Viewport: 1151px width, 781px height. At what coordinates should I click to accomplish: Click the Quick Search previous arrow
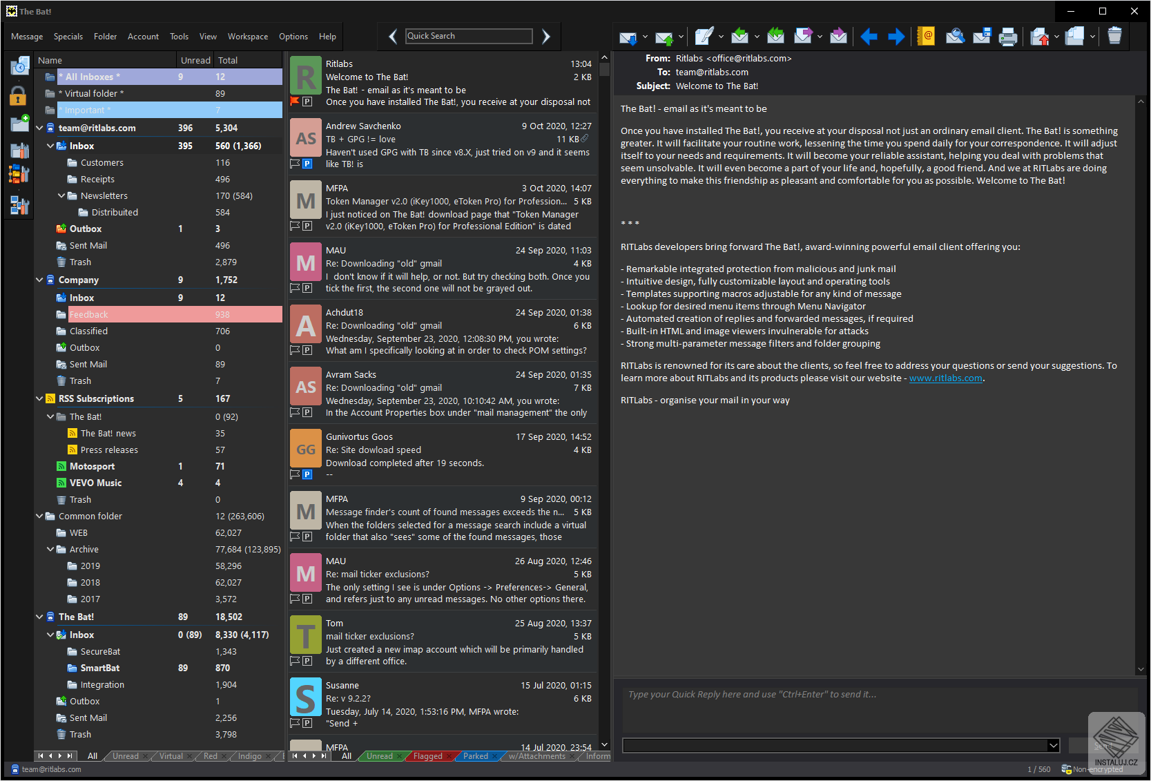[x=392, y=37]
